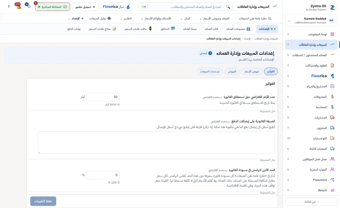Open logistics truck icon اللوجستيات
340x208 pixels.
[332, 138]
